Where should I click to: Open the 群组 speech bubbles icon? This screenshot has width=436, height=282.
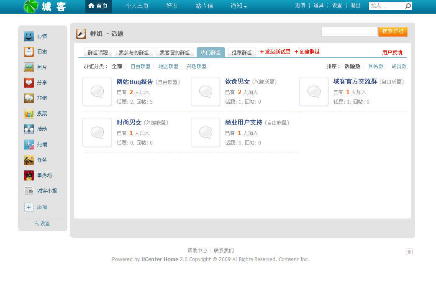point(28,98)
